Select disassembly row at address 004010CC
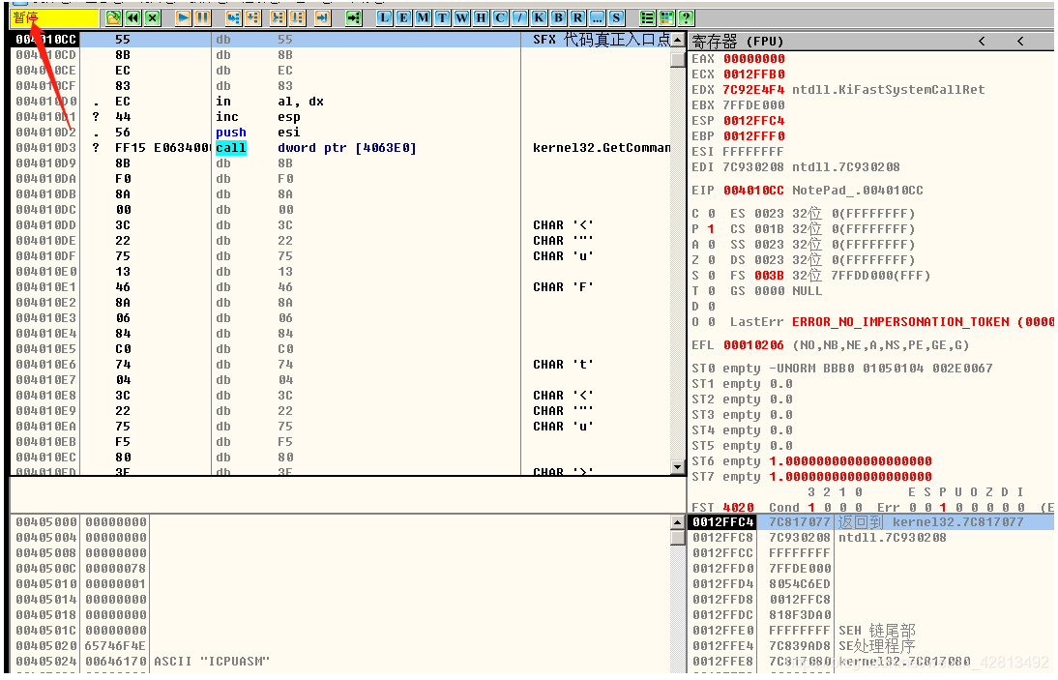The width and height of the screenshot is (1058, 680). (341, 40)
